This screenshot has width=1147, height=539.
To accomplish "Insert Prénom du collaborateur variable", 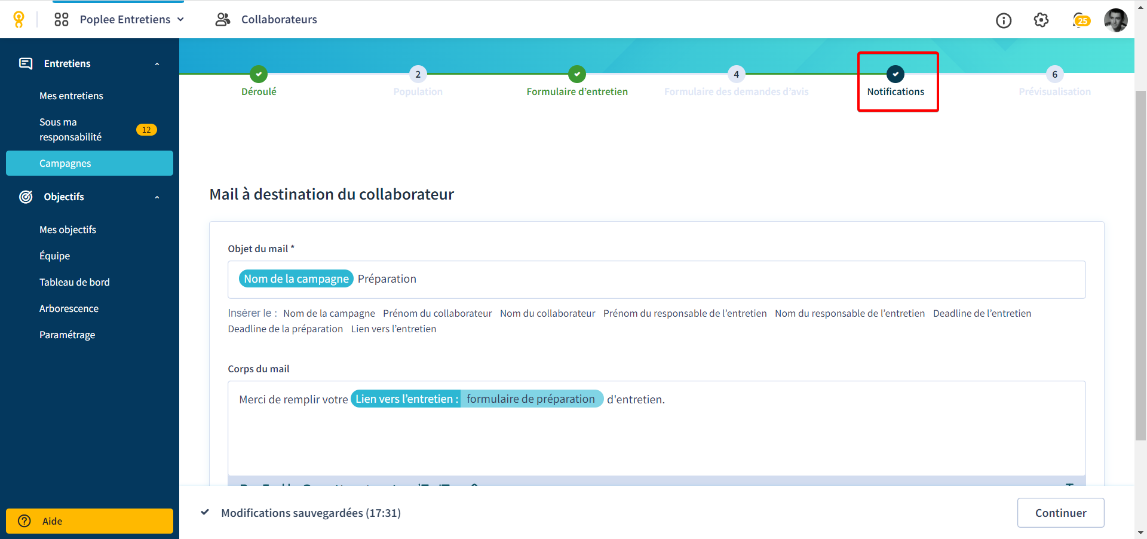I will (437, 313).
